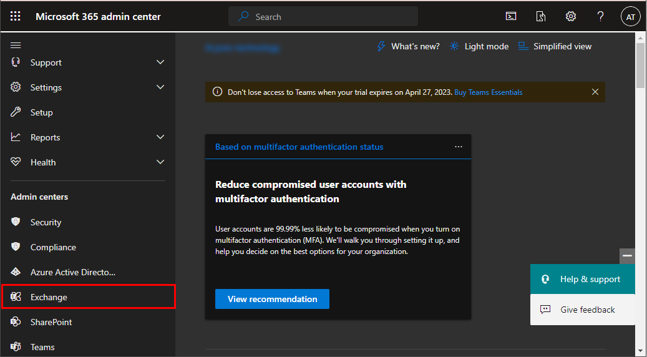Click the Support headset icon in sidebar

pyautogui.click(x=16, y=62)
